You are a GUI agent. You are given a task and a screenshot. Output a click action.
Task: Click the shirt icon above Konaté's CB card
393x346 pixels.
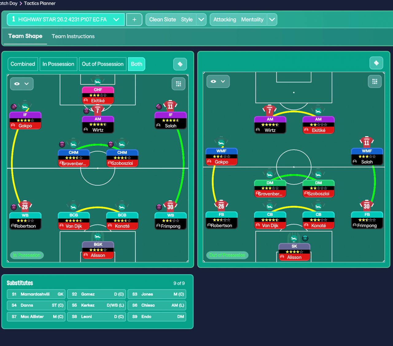(318, 206)
